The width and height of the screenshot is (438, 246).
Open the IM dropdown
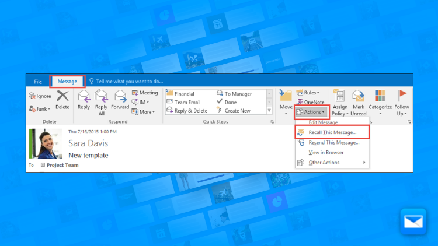pyautogui.click(x=140, y=102)
